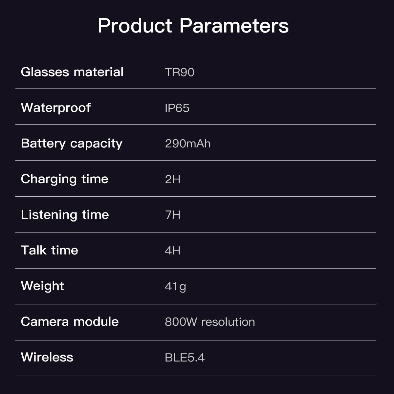Select the BLE5.4 value
The width and height of the screenshot is (394, 394).
(185, 358)
